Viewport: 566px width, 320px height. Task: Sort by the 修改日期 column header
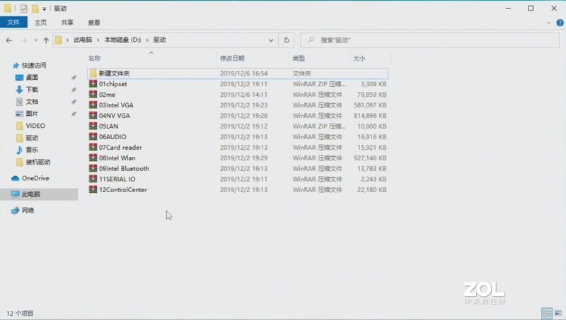[x=232, y=58]
